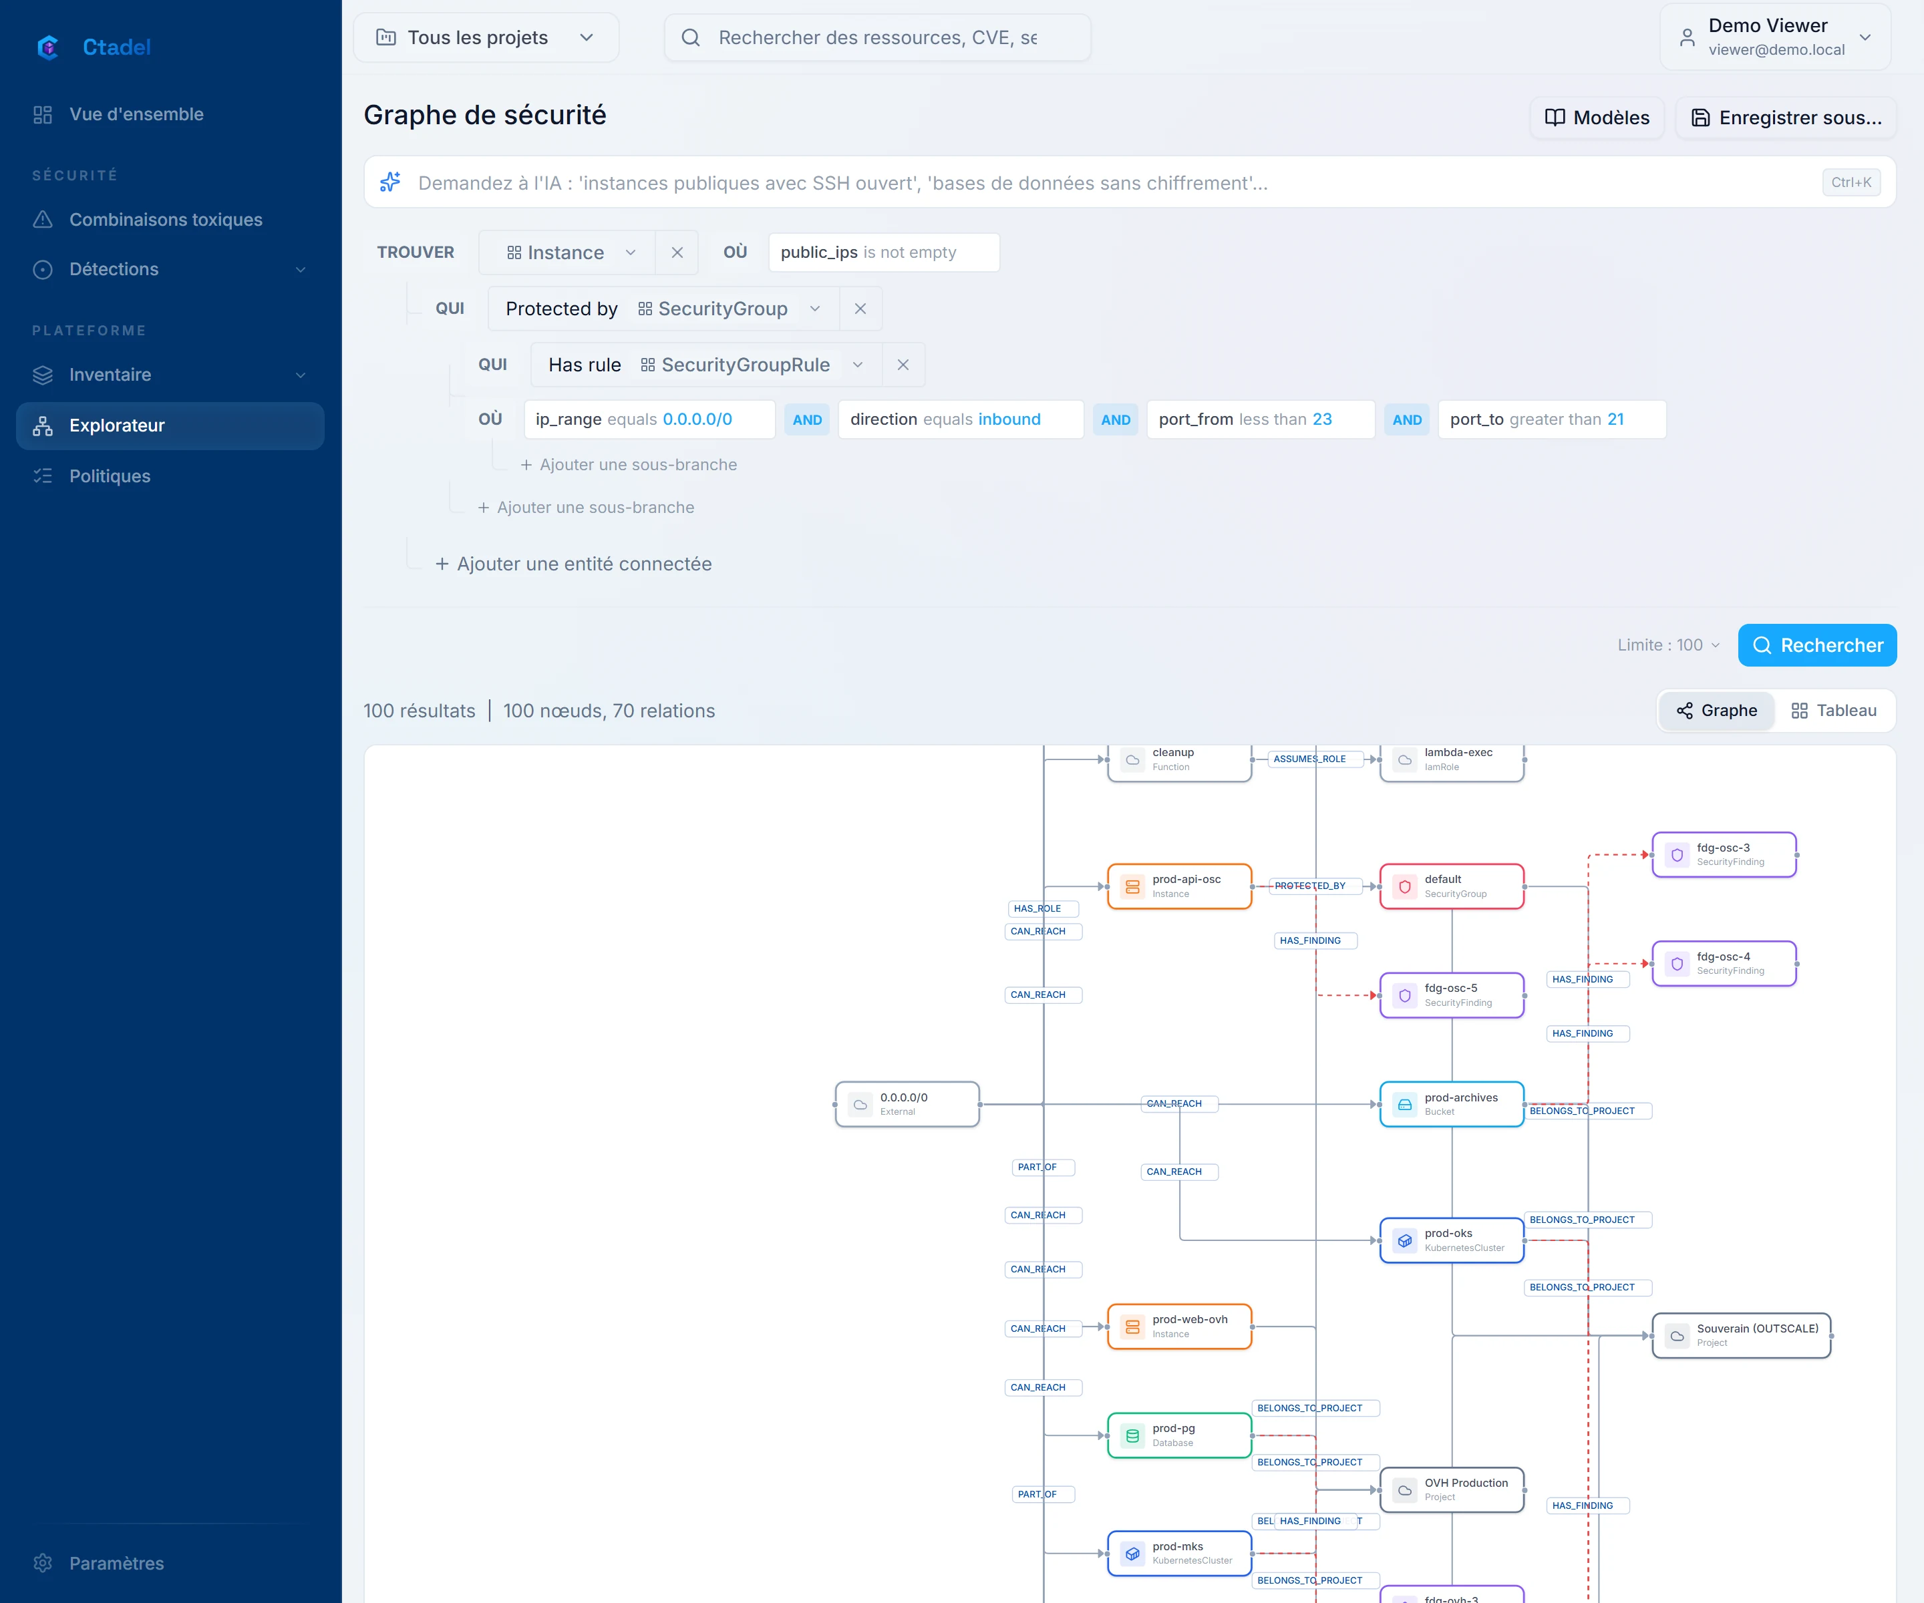Open Protected by SecurityGroup dropdown
The width and height of the screenshot is (1924, 1603).
point(663,309)
